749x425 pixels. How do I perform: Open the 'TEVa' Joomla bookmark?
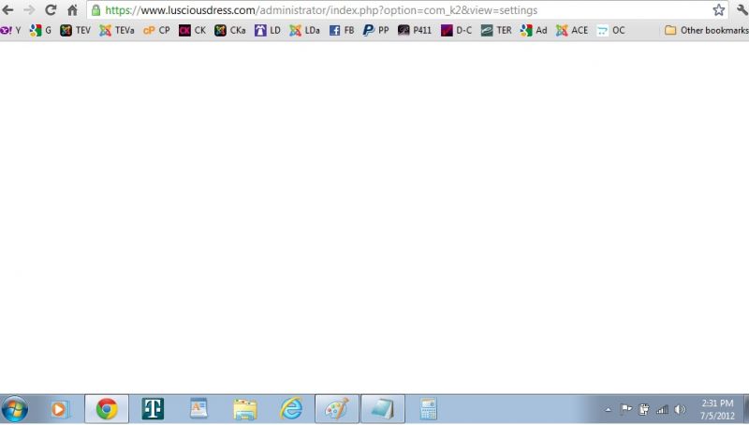point(117,30)
